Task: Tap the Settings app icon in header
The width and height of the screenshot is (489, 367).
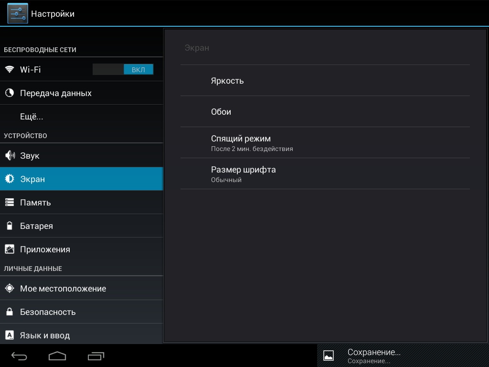Action: pos(18,13)
